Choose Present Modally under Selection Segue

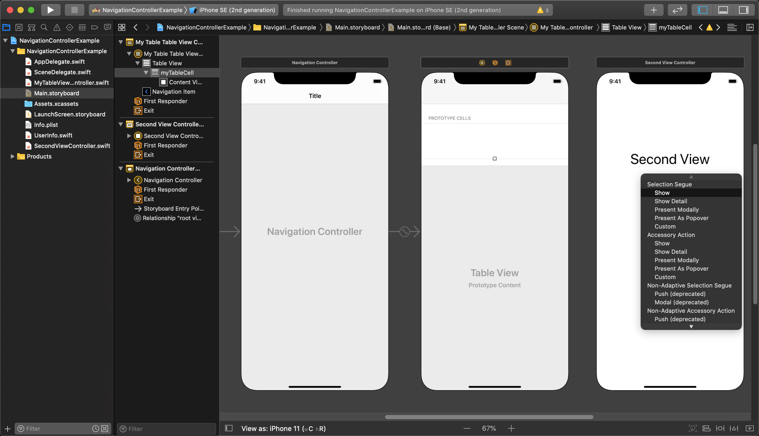tap(691, 210)
